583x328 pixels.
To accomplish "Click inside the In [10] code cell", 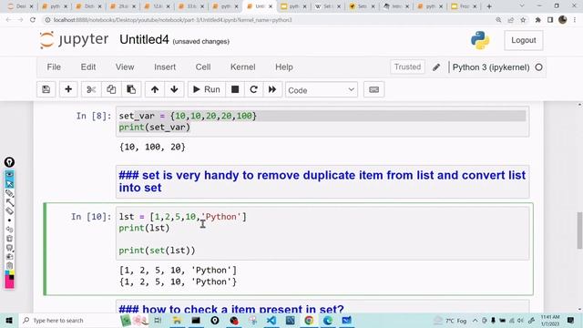I will pyautogui.click(x=322, y=233).
